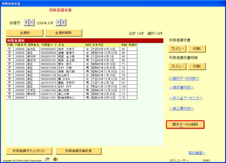Open 領収書作成へ link
The height and width of the screenshot is (163, 226).
181,87
